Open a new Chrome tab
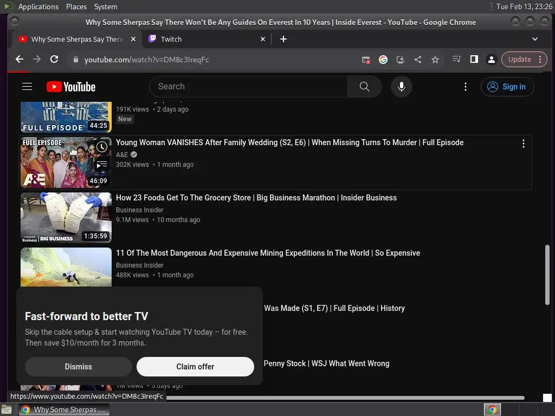Image resolution: width=555 pixels, height=416 pixels. [283, 39]
